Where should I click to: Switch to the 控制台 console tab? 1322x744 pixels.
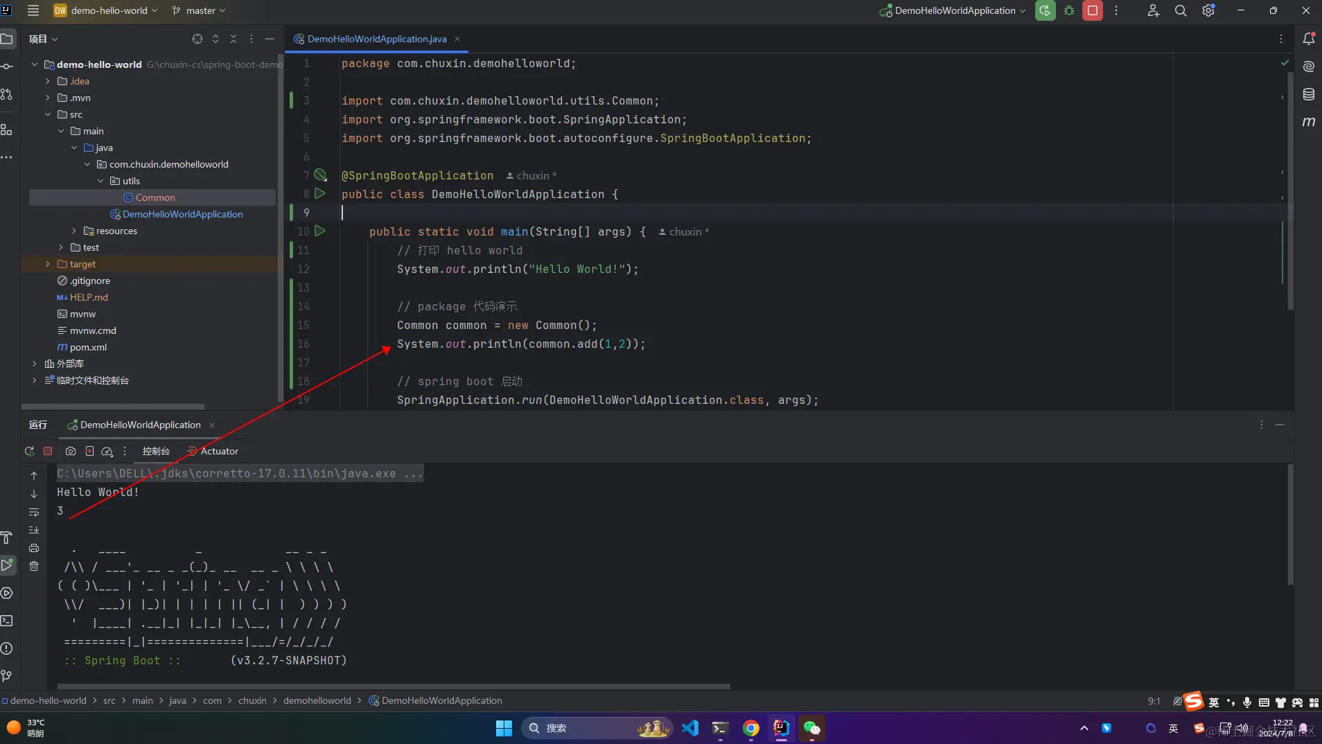pos(156,451)
